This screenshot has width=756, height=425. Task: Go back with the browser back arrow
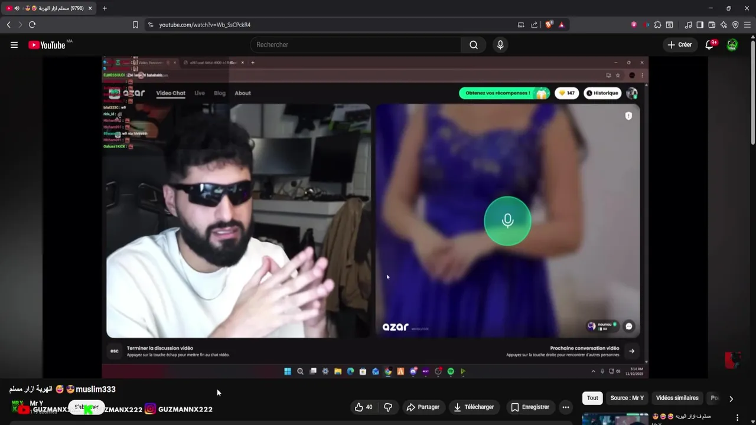click(x=8, y=25)
